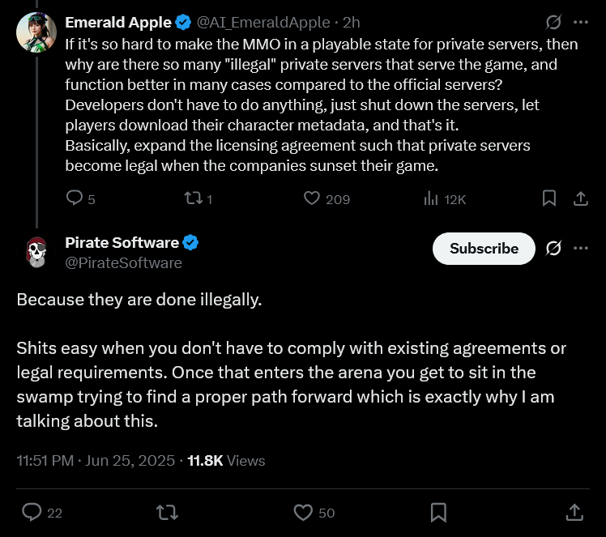Open Grok icon beside Subscribe button
Image resolution: width=606 pixels, height=537 pixels.
pyautogui.click(x=553, y=248)
